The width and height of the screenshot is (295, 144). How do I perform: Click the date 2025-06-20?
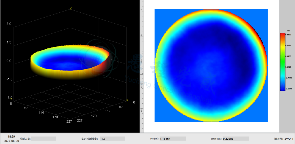click(x=11, y=141)
